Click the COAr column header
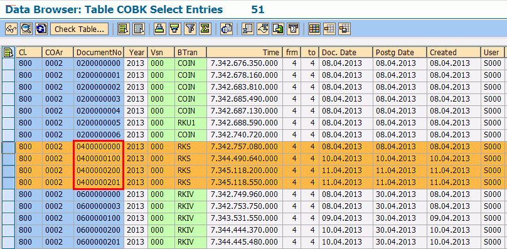This screenshot has height=249, width=507. [58, 53]
